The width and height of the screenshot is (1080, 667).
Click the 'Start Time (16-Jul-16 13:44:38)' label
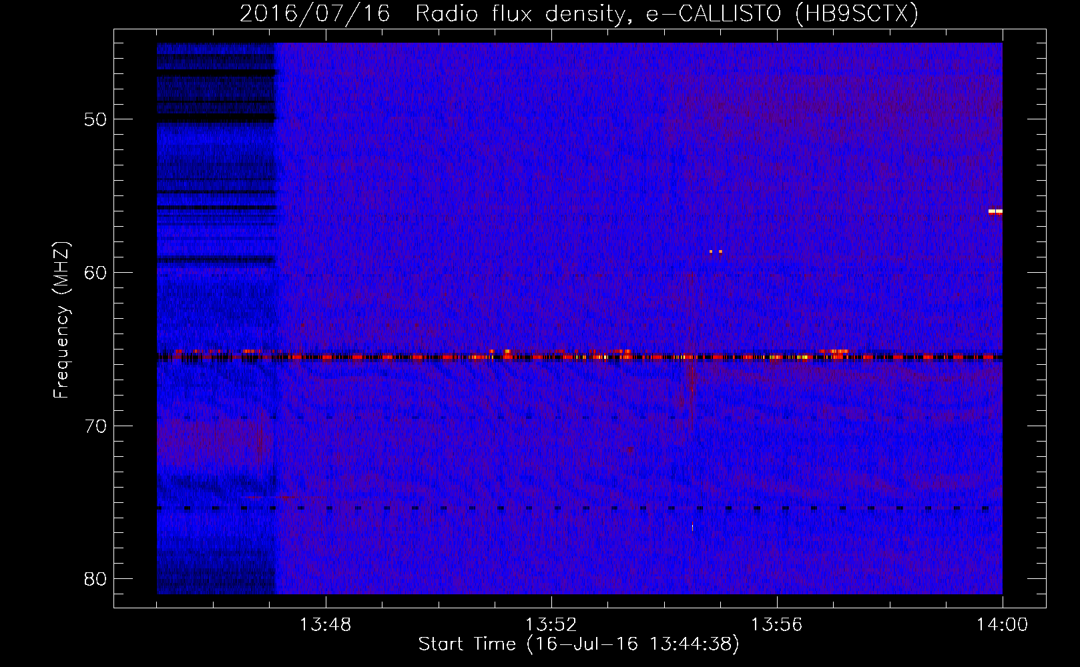pos(579,644)
